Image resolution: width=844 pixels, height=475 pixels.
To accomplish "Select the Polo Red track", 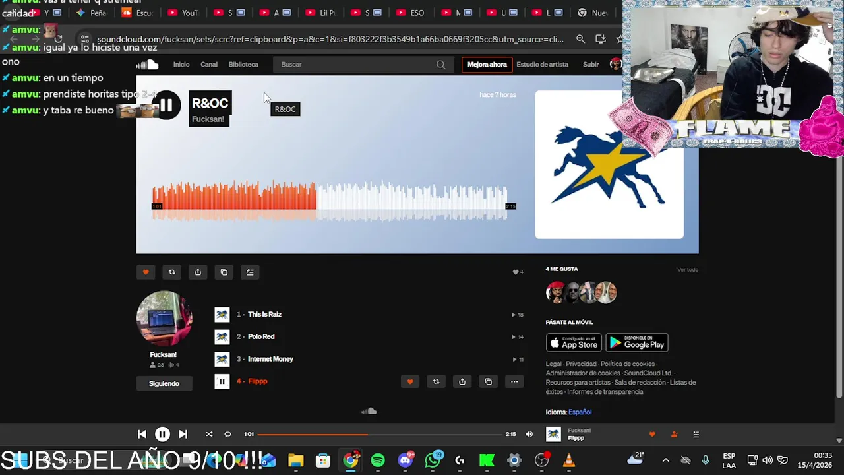I will [261, 336].
